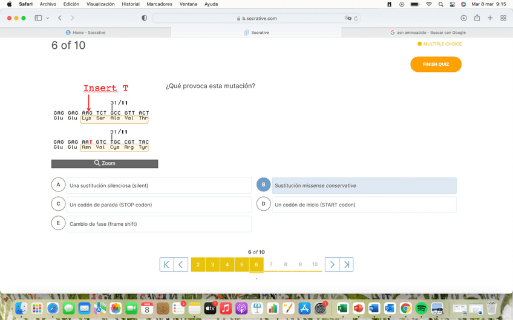The height and width of the screenshot is (320, 513).
Task: Show Safari downloads
Action: coord(463,18)
